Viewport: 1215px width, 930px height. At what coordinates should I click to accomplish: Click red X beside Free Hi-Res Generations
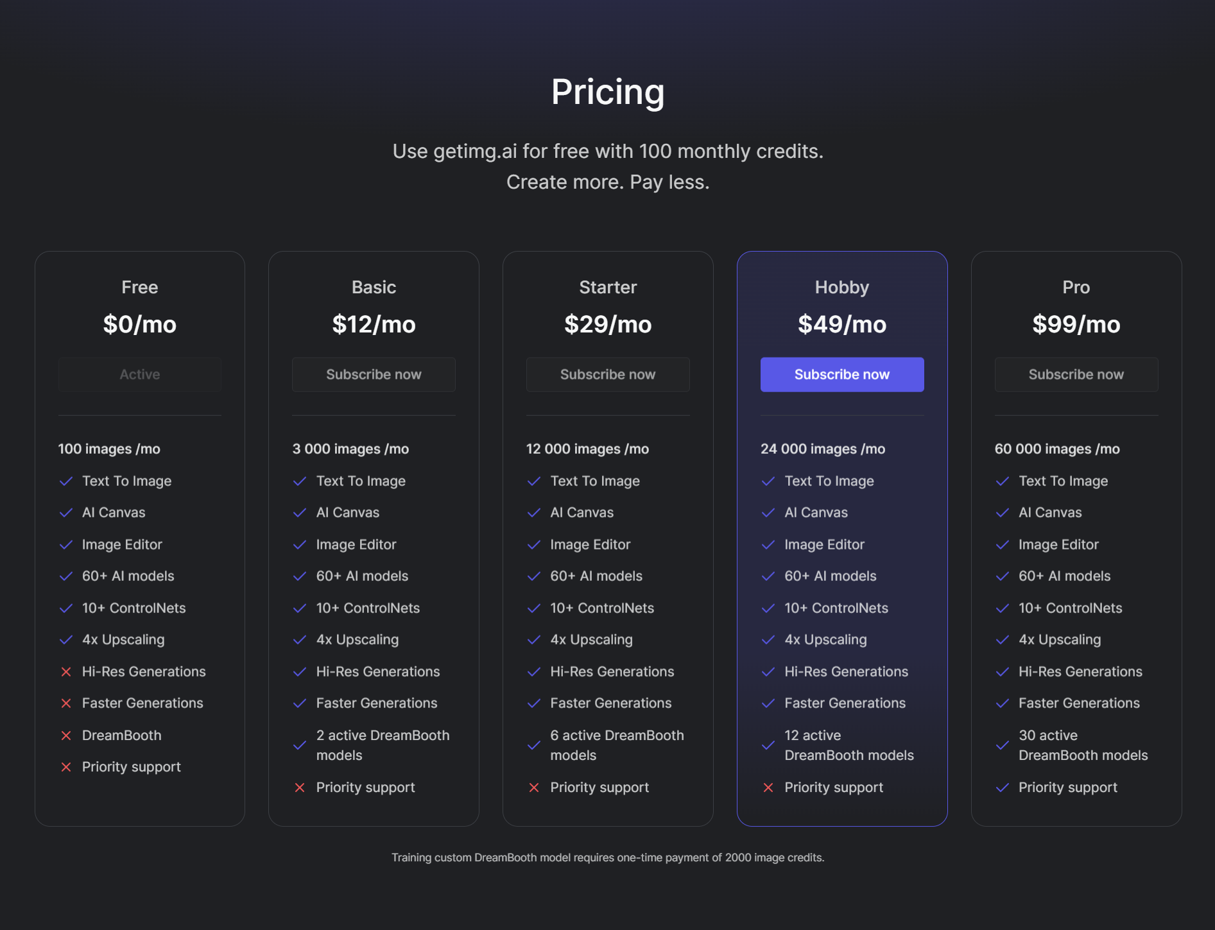click(x=66, y=672)
